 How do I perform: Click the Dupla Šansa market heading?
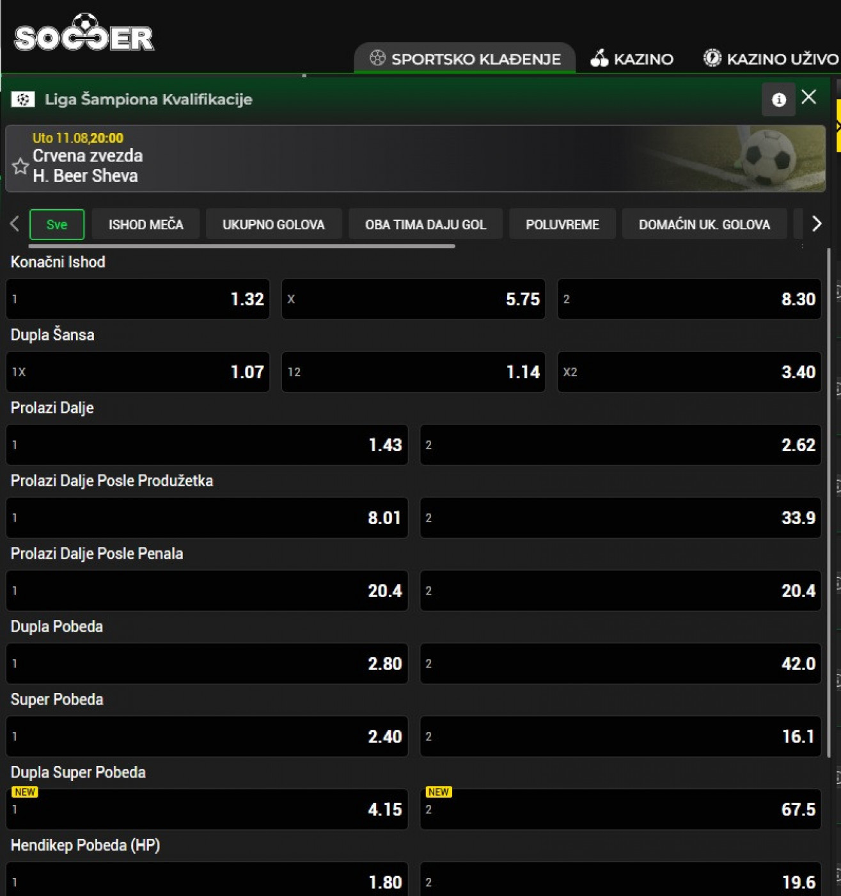click(x=52, y=335)
